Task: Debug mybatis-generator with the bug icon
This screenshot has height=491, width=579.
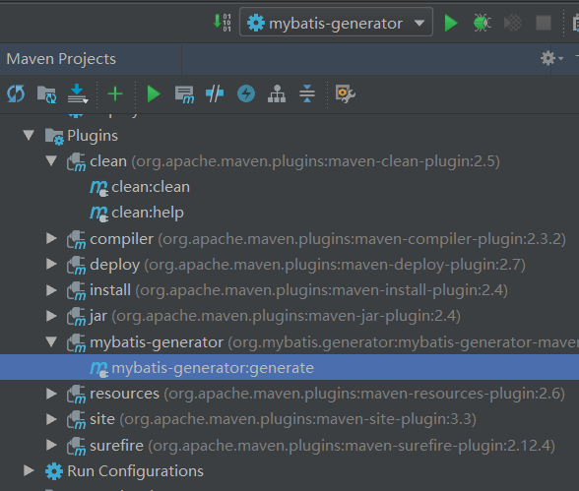Action: coord(482,23)
